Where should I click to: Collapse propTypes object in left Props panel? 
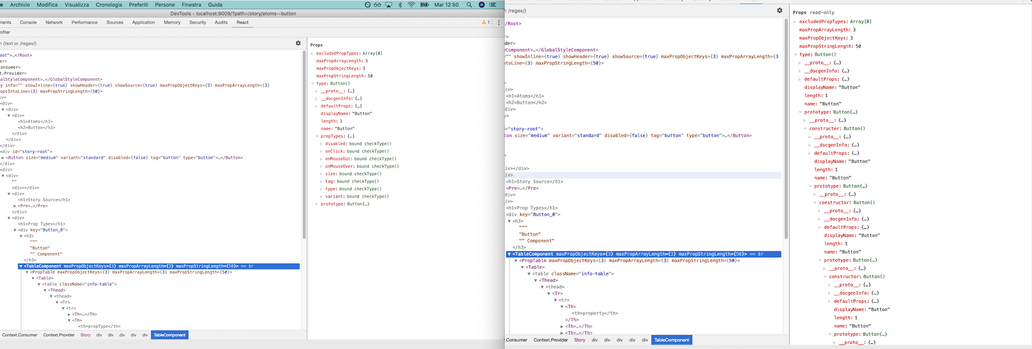pos(316,136)
